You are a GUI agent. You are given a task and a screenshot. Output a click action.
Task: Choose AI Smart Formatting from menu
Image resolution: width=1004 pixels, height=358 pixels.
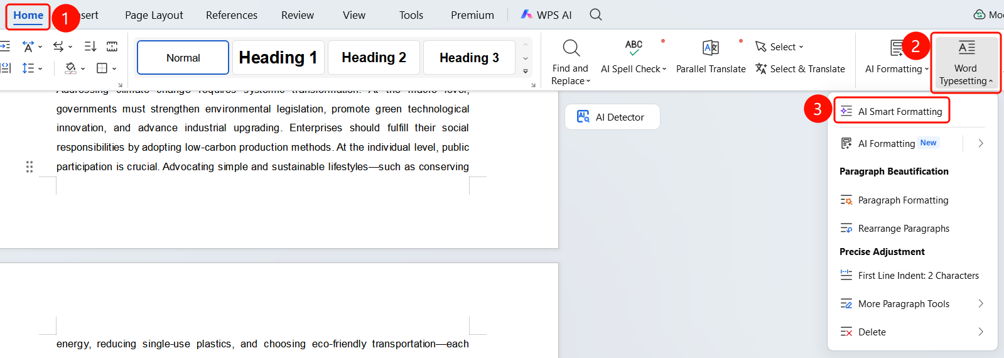pyautogui.click(x=892, y=111)
